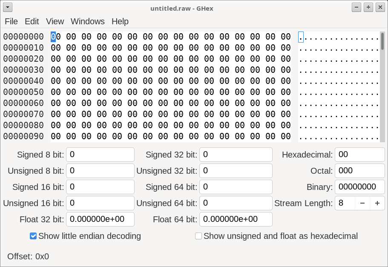This screenshot has height=267, width=388.
Task: Click the Float 32 bit field
Action: 100,219
